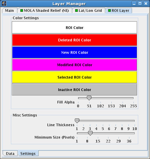
Task: Set Fill Alpha slider to 153
Action: [x=111, y=98]
